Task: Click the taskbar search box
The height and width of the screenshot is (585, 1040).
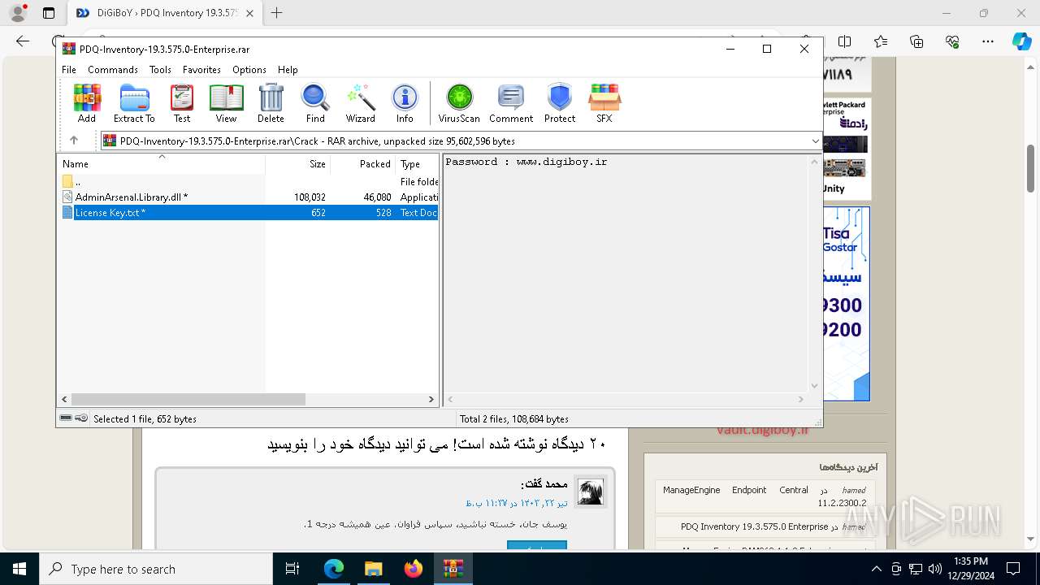Action: [156, 569]
